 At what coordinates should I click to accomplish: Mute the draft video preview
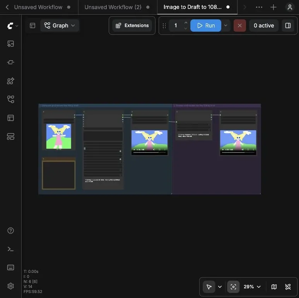click(154, 150)
